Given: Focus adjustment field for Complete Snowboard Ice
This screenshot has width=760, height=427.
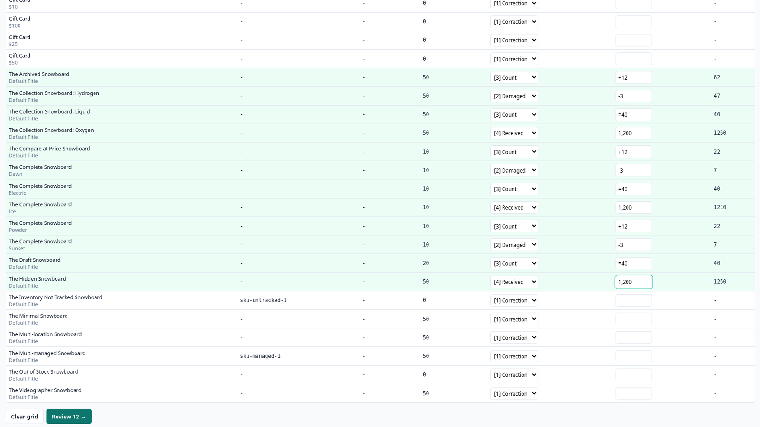Looking at the screenshot, I should (634, 207).
